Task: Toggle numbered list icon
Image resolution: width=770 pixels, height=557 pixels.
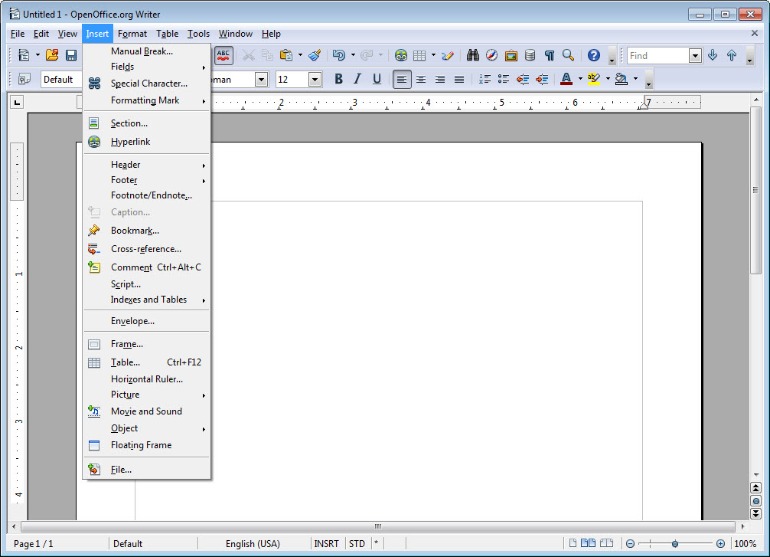Action: click(485, 79)
